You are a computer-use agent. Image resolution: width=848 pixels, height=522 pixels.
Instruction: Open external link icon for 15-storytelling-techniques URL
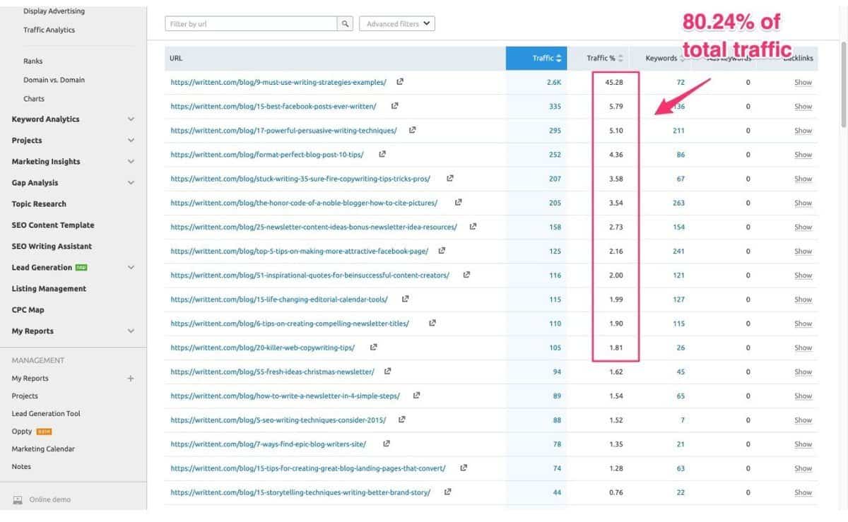[448, 492]
